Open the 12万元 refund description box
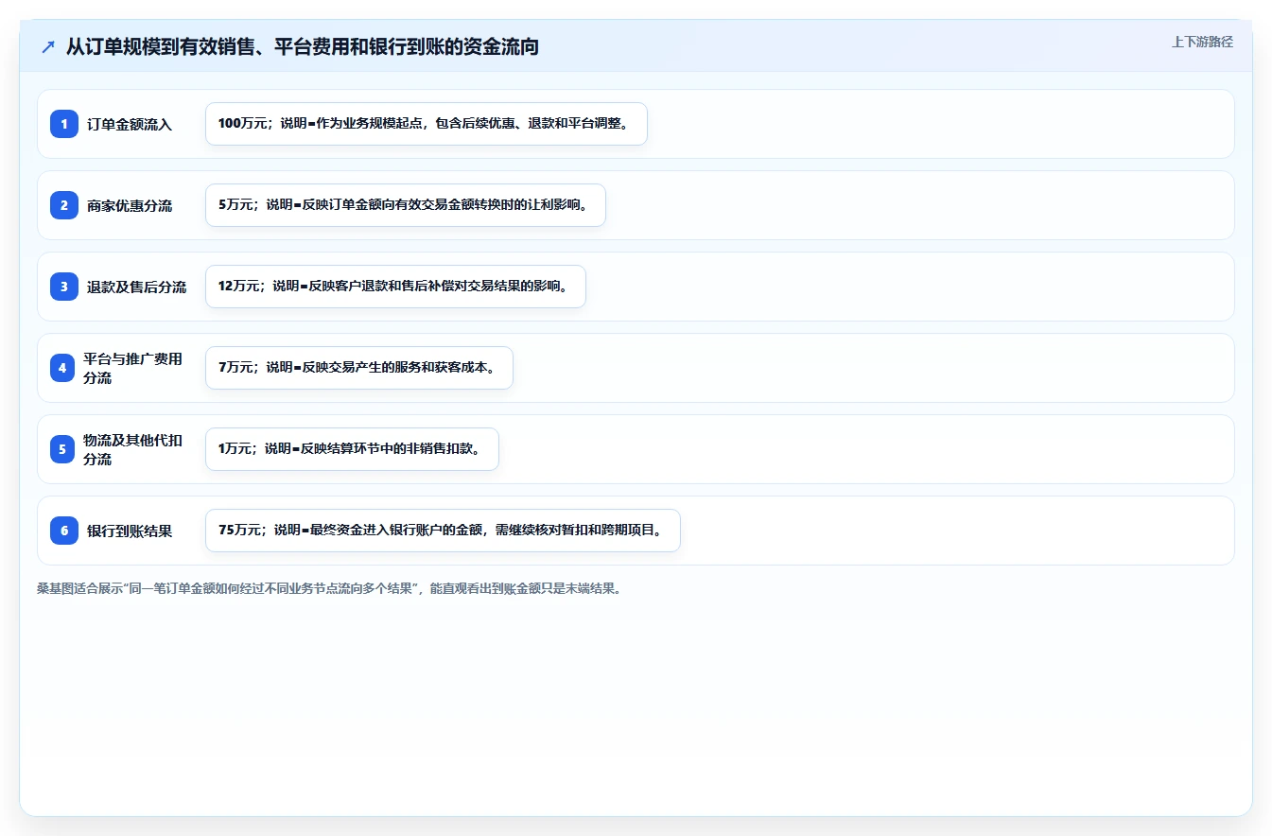The height and width of the screenshot is (836, 1272). click(x=396, y=287)
